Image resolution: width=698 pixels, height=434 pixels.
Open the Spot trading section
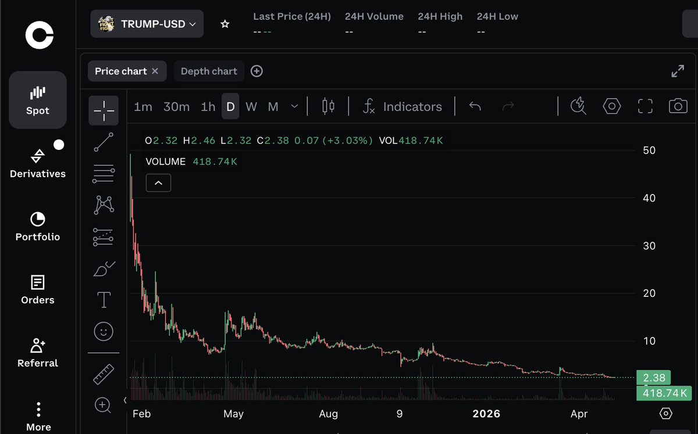(38, 100)
